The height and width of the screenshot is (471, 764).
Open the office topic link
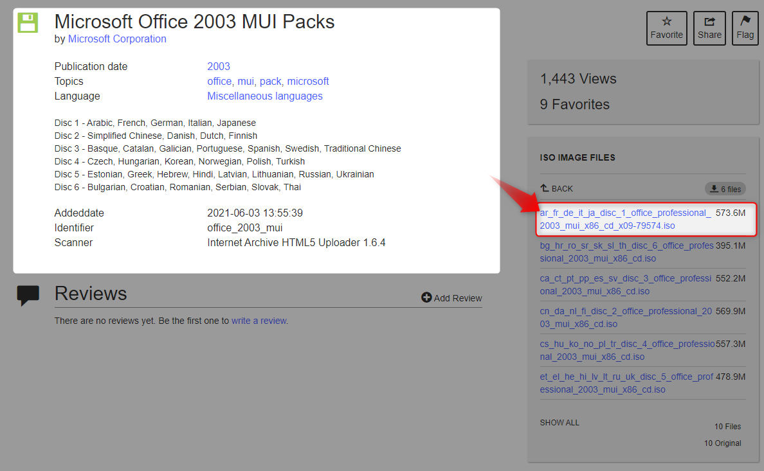click(219, 81)
